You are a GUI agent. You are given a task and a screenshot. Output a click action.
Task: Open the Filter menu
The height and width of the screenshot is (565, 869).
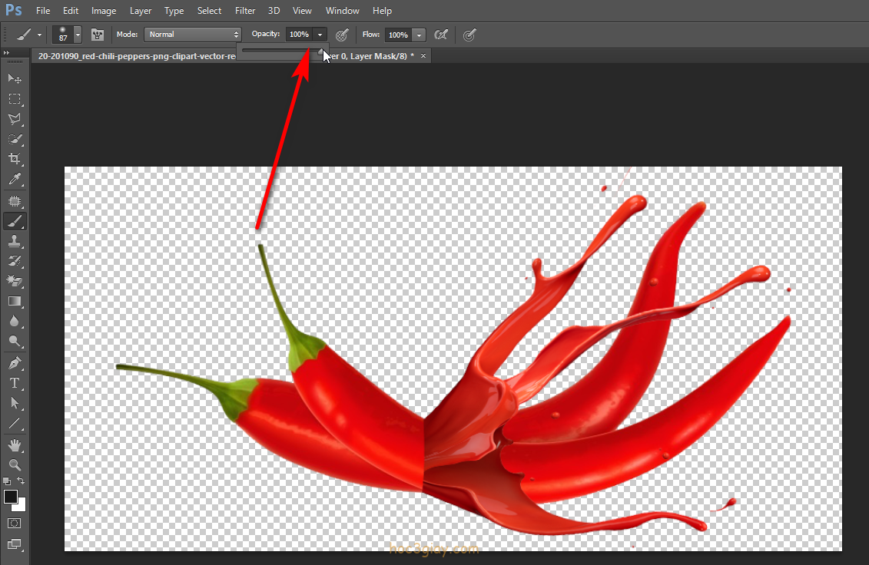[x=245, y=11]
